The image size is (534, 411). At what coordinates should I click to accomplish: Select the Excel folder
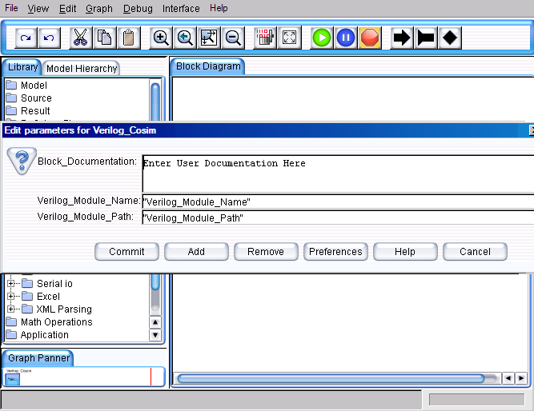click(x=41, y=297)
